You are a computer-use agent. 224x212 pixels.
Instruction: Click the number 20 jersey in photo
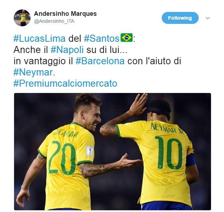point(63,157)
